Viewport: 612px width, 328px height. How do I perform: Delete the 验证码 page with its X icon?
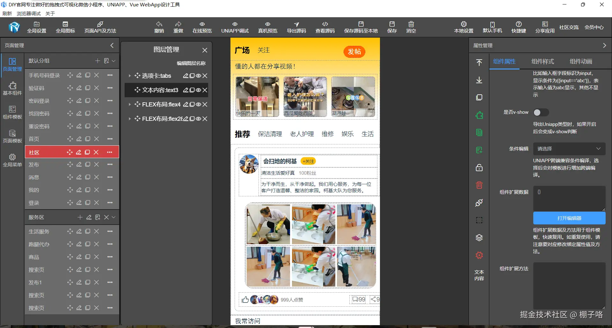pyautogui.click(x=97, y=88)
